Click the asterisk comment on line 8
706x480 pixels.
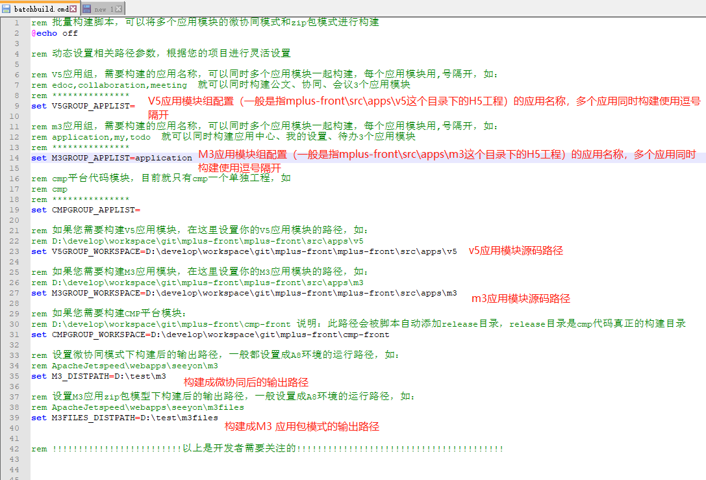click(80, 95)
